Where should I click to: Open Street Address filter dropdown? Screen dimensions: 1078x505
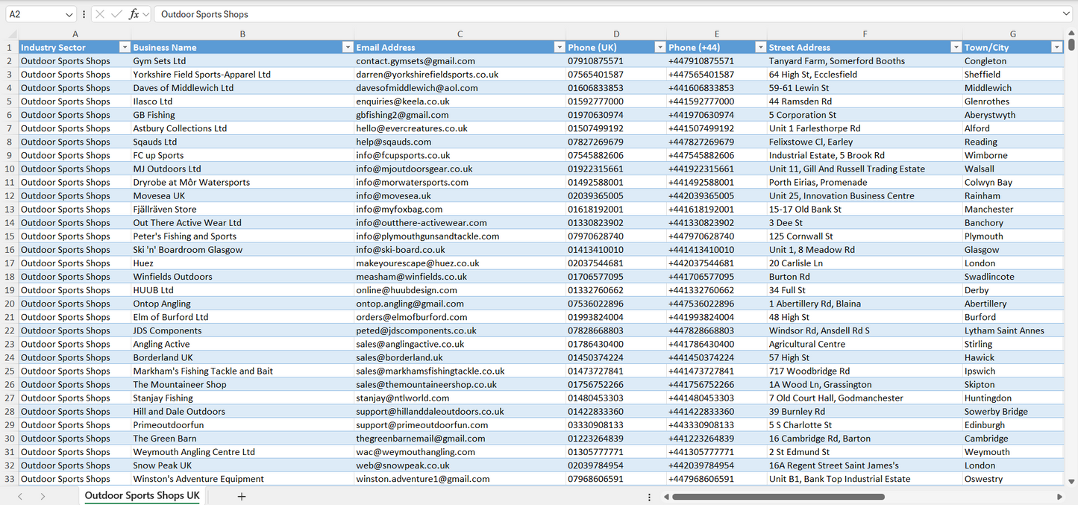click(956, 47)
